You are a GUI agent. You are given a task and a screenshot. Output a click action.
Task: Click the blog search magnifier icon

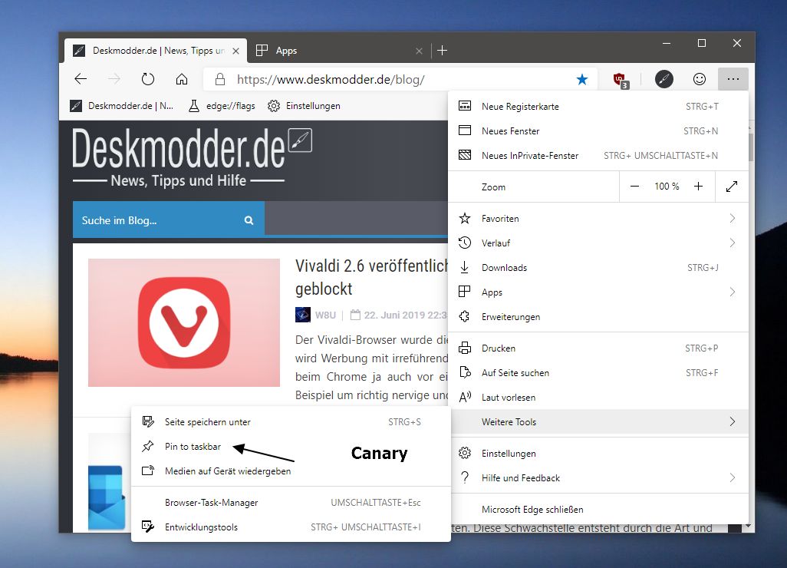(249, 220)
